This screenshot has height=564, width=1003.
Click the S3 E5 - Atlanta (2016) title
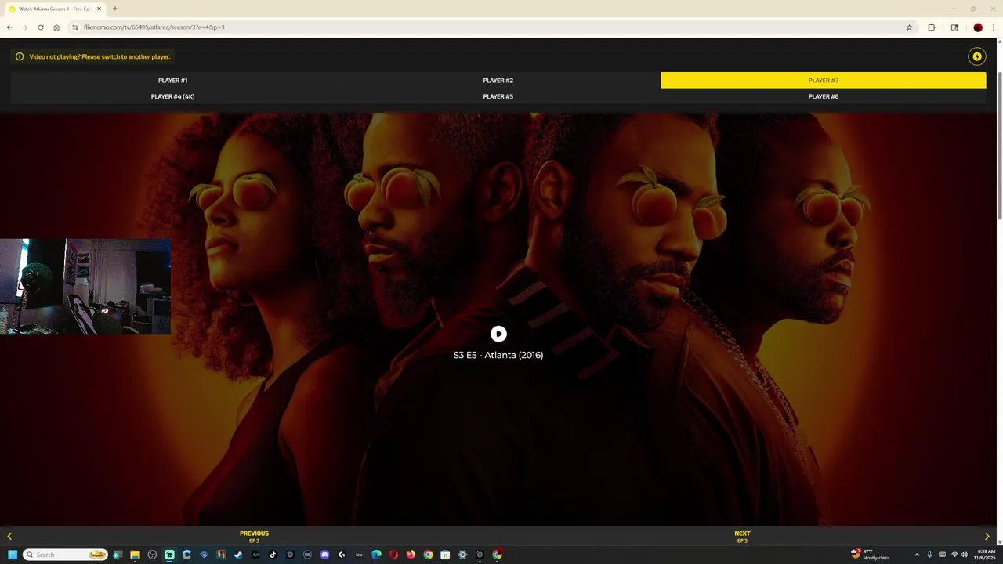498,355
